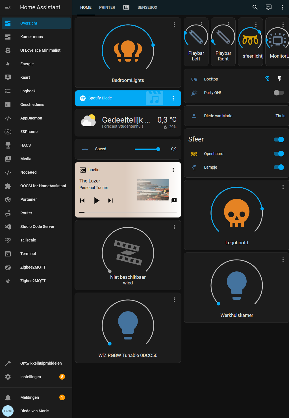Toggle the Sfeer group switch
Viewport: 289px width, 418px height.
tap(279, 140)
